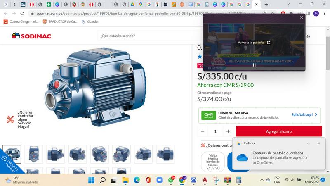Select the sixth pump thumbnail
Image resolution: width=330 pixels, height=186 pixels.
(121, 154)
